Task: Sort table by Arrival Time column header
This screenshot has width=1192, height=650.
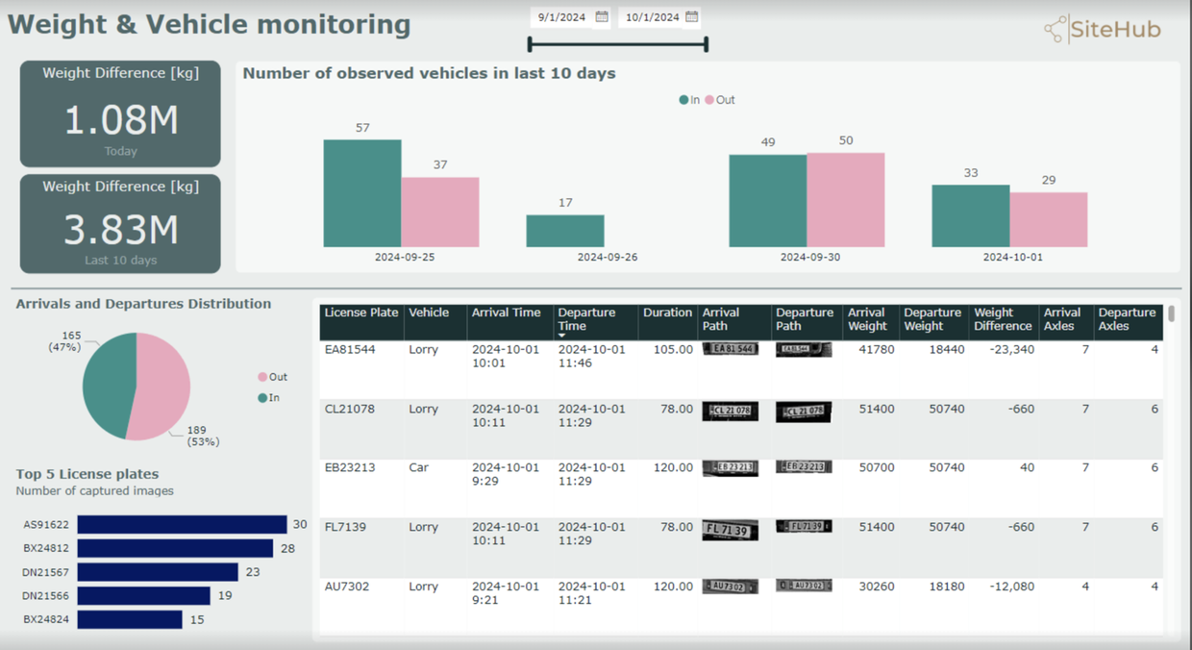Action: pos(506,312)
